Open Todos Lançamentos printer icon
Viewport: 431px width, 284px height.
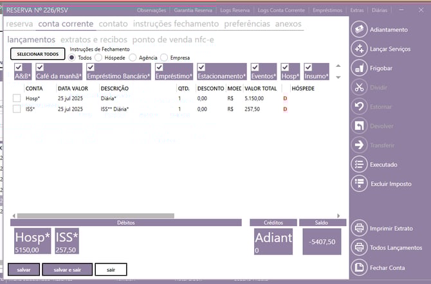pos(359,247)
